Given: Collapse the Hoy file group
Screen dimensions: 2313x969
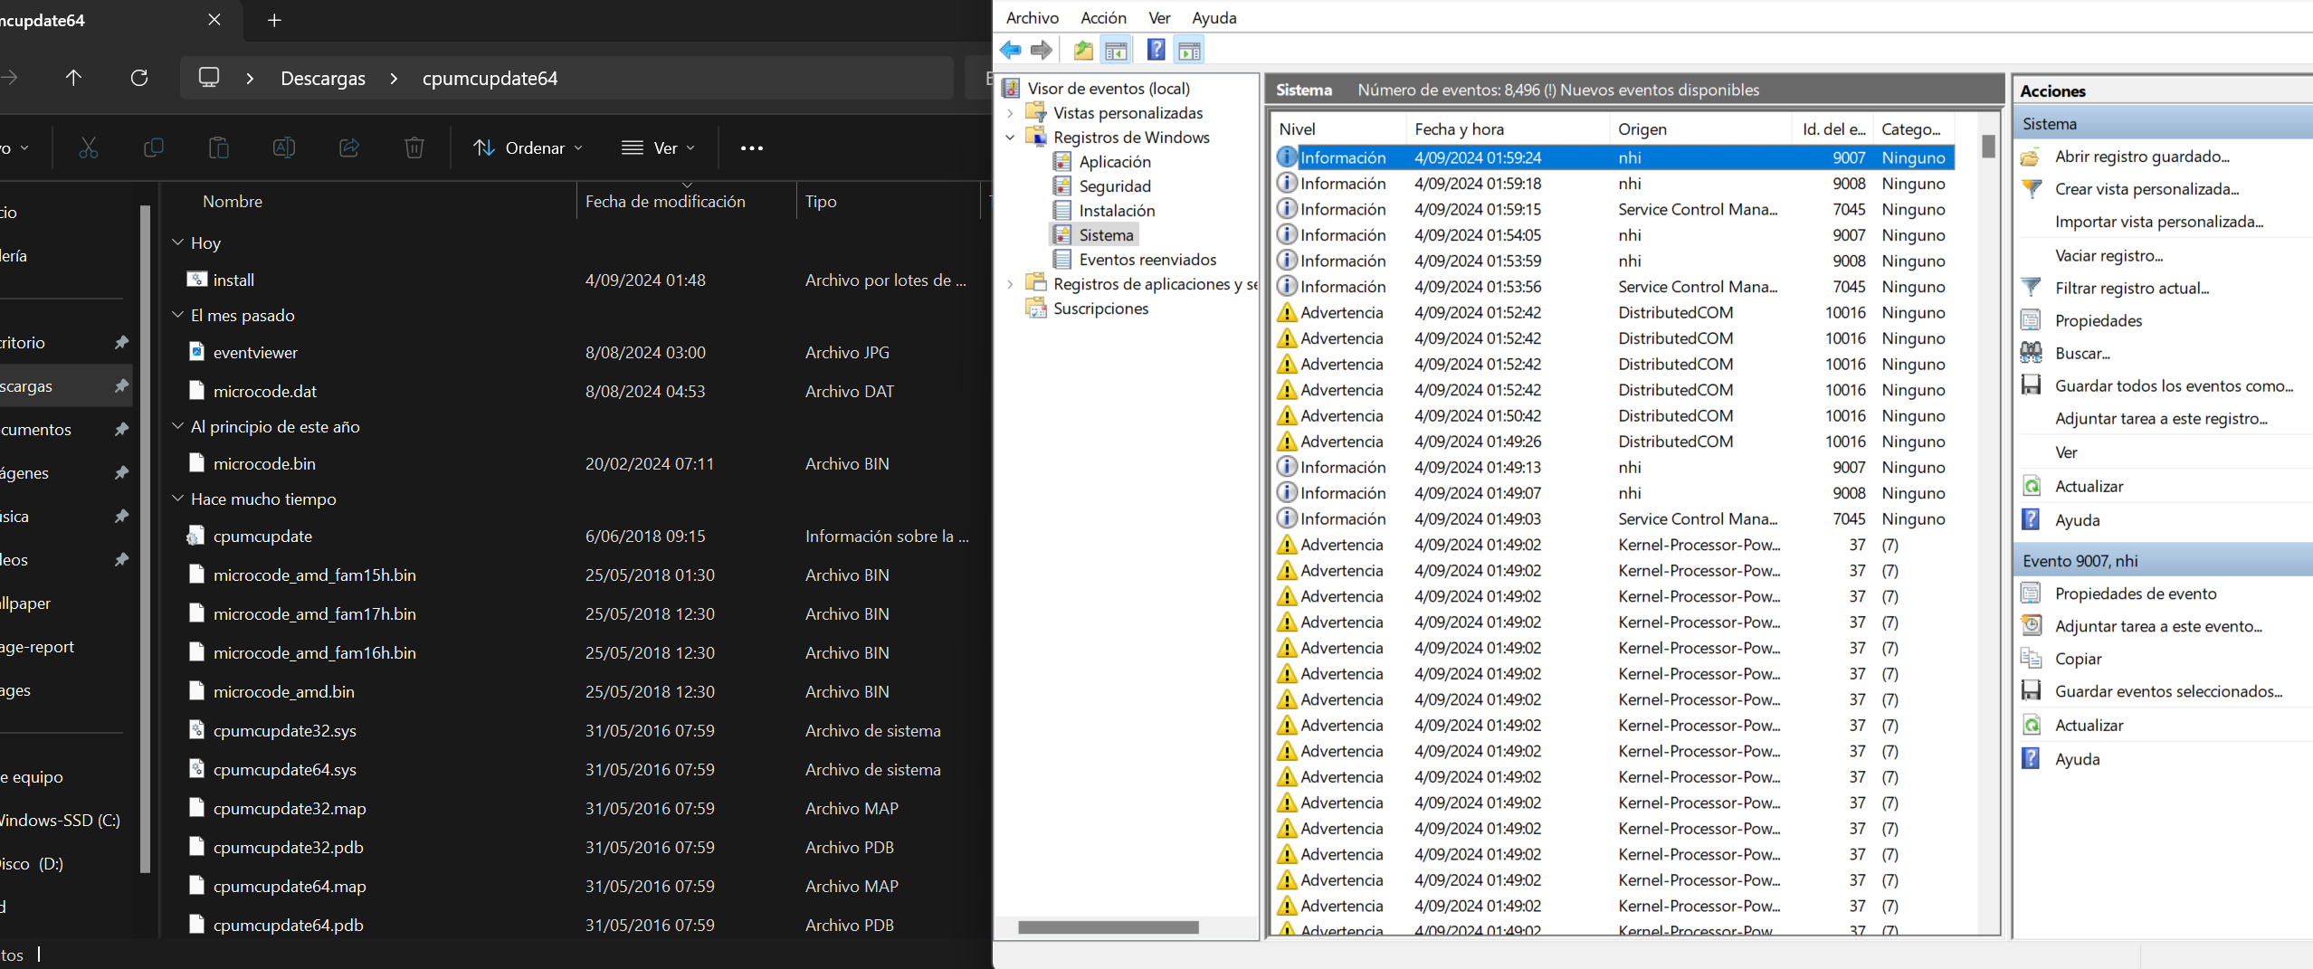Looking at the screenshot, I should click(178, 242).
